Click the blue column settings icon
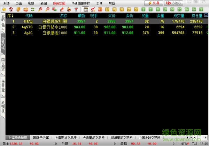 (206, 15)
